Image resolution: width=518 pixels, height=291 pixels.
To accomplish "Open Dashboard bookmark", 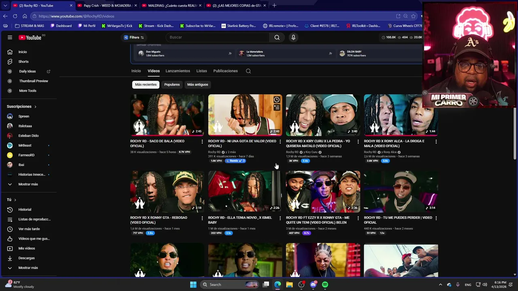I will [x=61, y=26].
